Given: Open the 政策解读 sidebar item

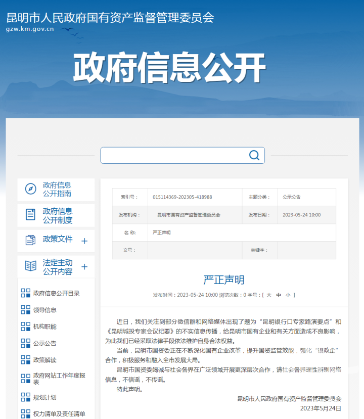Looking at the screenshot, I should [x=45, y=360].
